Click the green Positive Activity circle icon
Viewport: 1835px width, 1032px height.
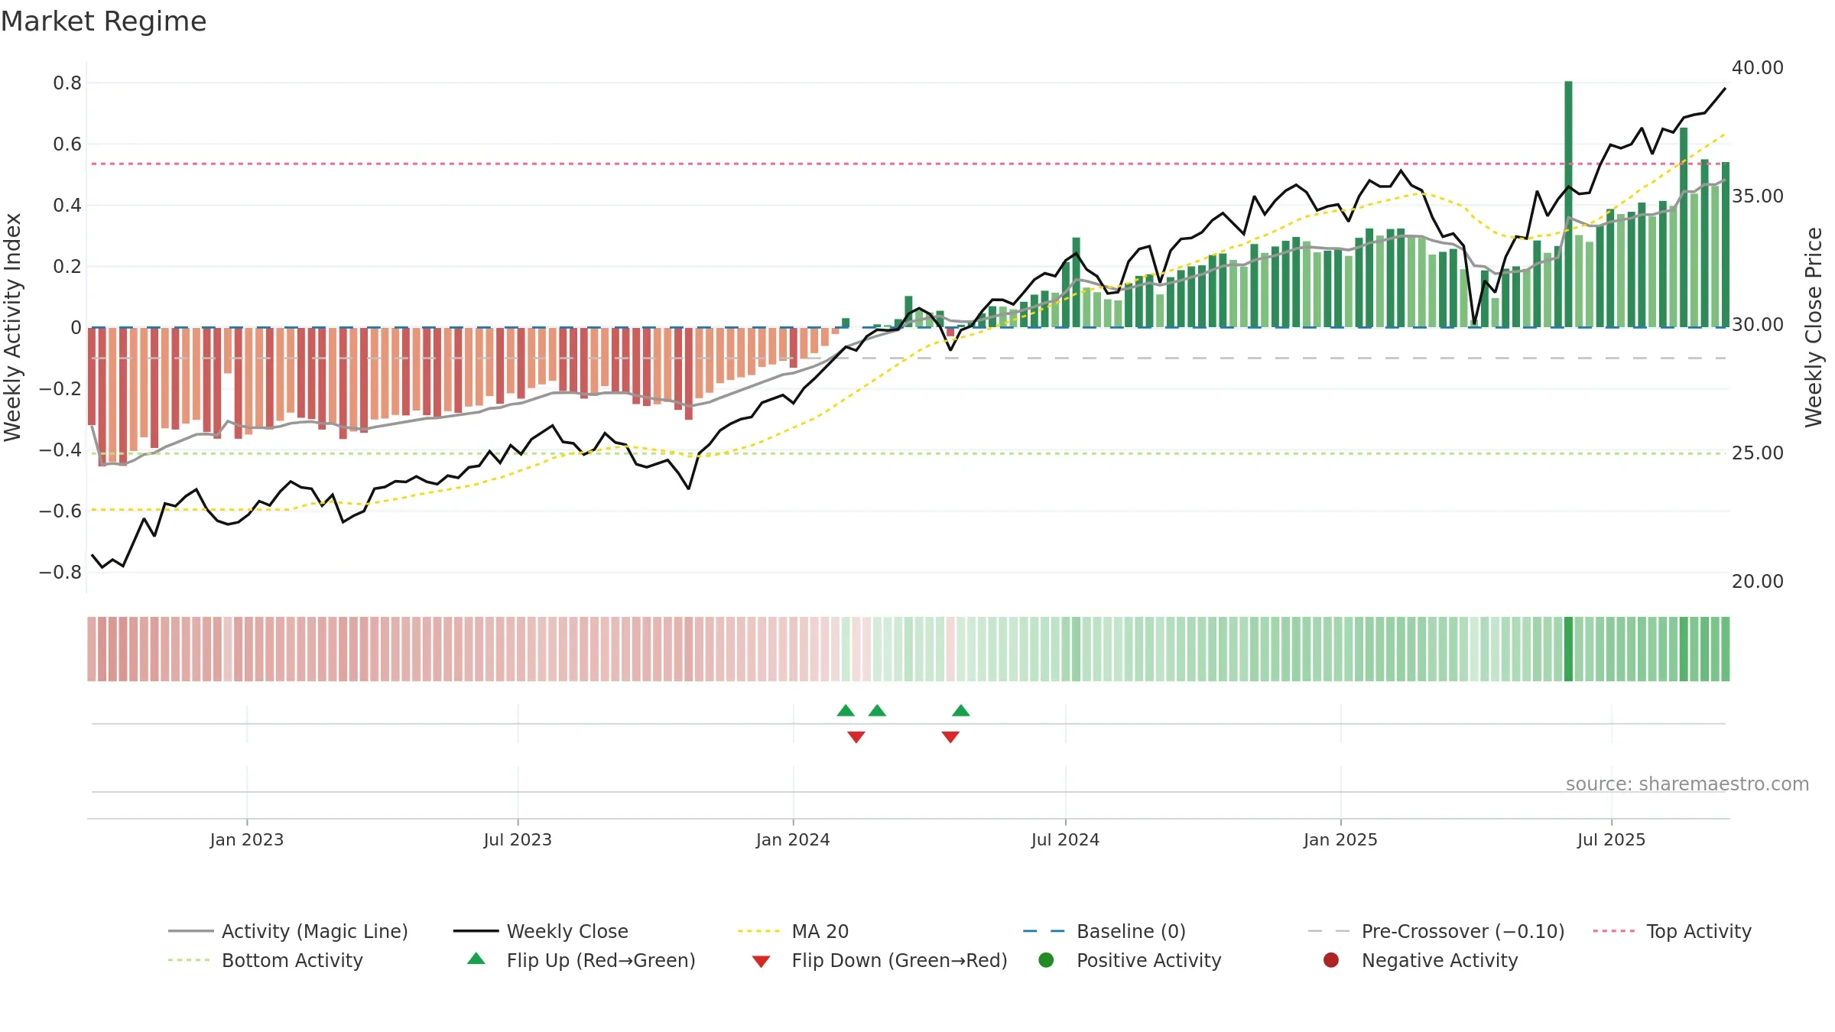1046,960
